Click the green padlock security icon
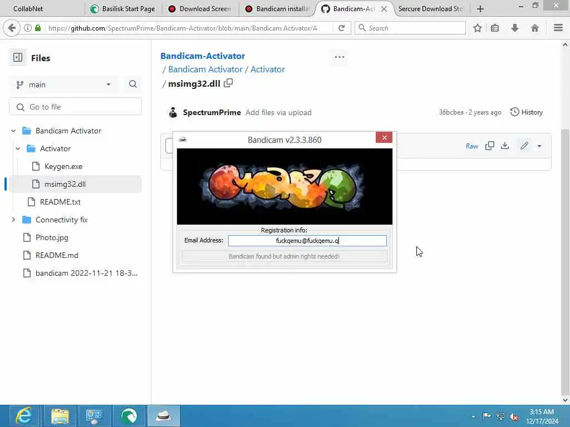The image size is (570, 427). [38, 28]
